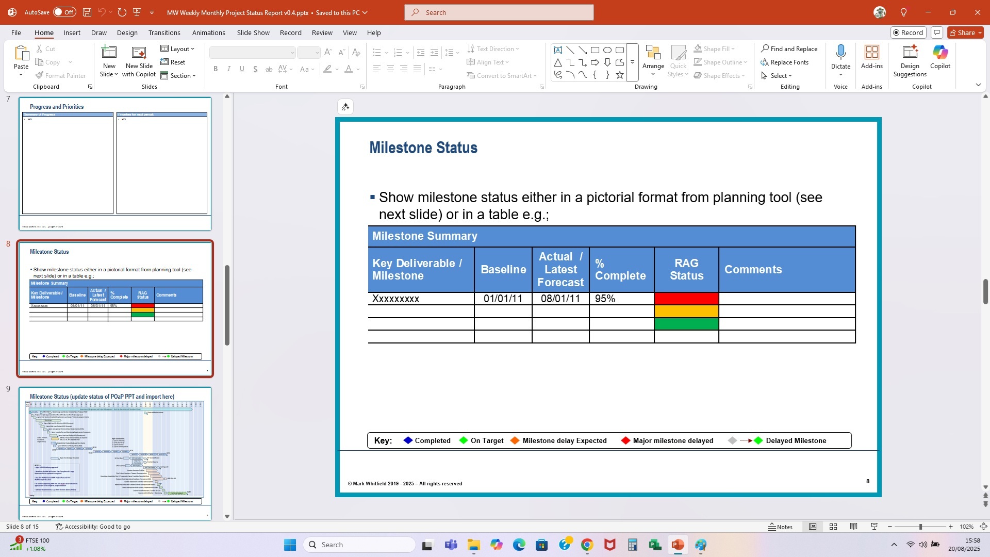Open the Review tab
Screen dimensions: 990x557
pos(322,32)
